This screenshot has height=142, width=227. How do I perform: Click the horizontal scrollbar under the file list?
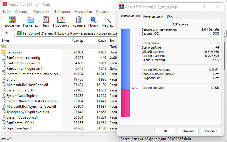coord(61,133)
